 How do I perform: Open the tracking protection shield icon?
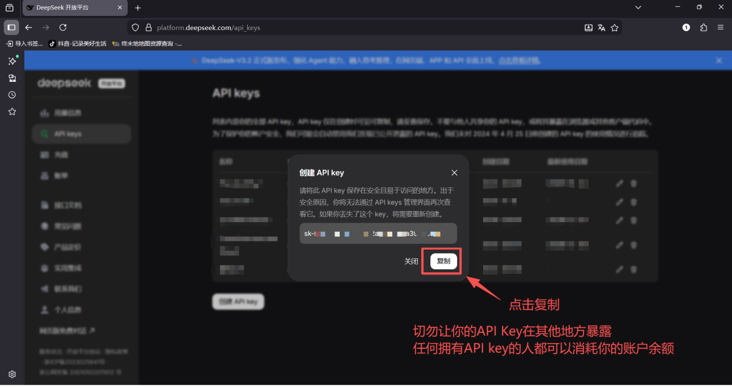pos(136,27)
